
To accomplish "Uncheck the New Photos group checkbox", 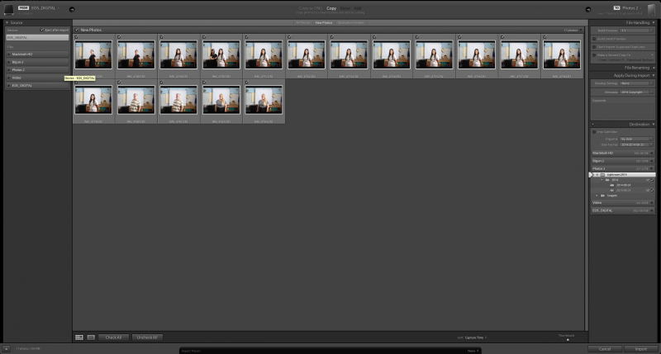I will (x=77, y=30).
